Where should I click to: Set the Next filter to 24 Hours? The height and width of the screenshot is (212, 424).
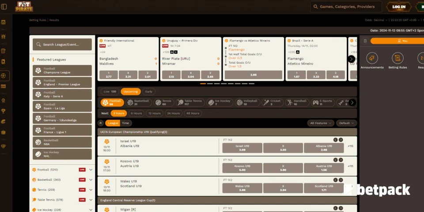pos(173,113)
